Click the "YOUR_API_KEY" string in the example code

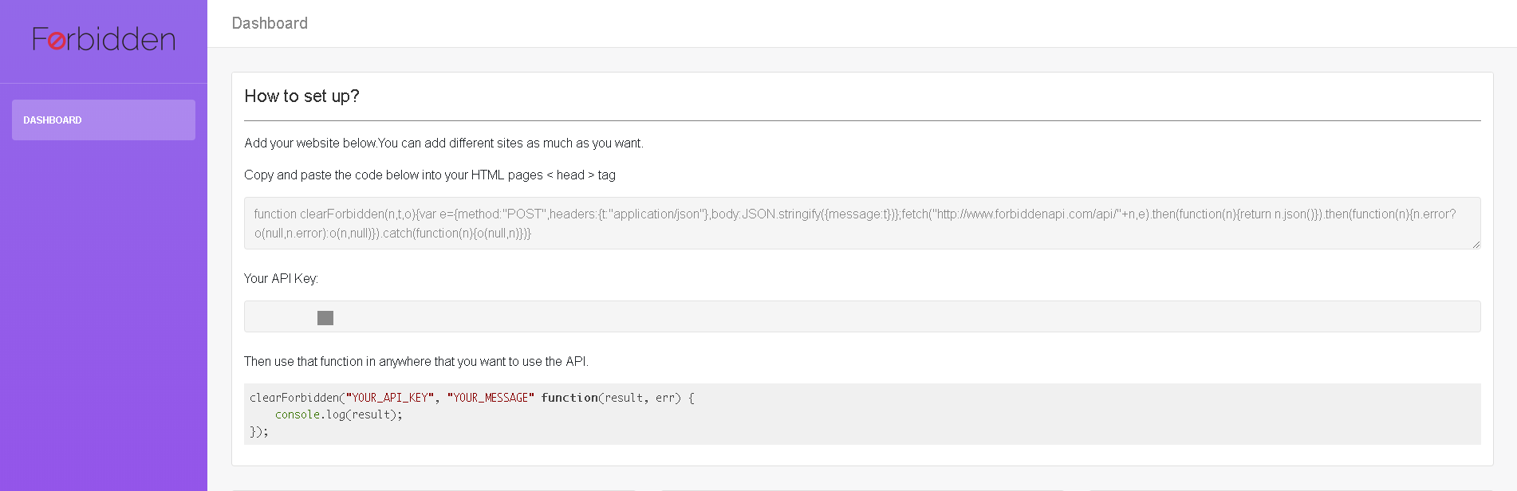[x=390, y=398]
